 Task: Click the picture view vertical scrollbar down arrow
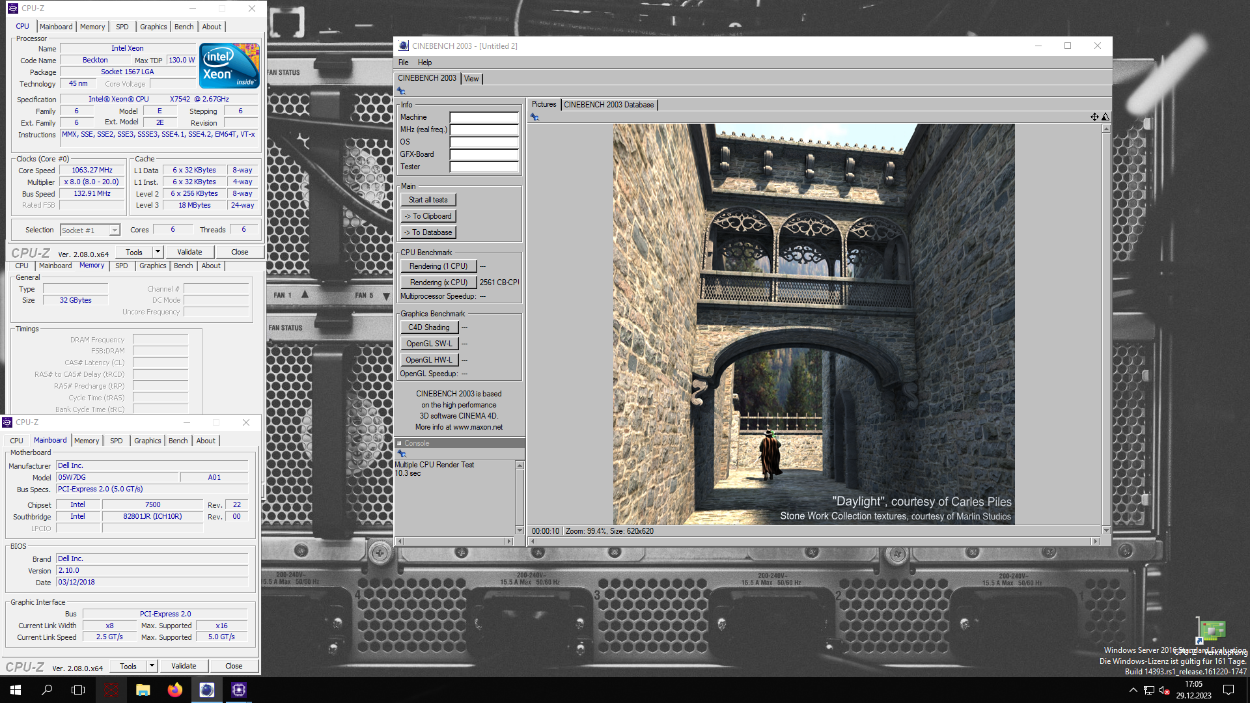[1105, 531]
